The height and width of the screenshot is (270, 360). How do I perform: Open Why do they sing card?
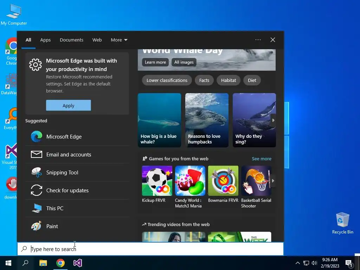[x=254, y=120]
